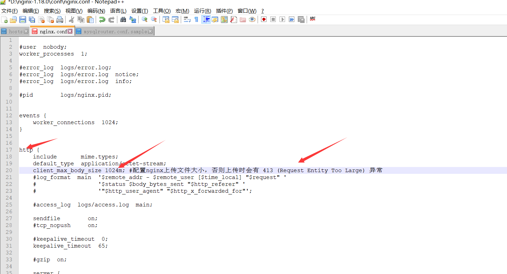
Task: Click the Close document toolbar icon
Action: pyautogui.click(x=41, y=20)
